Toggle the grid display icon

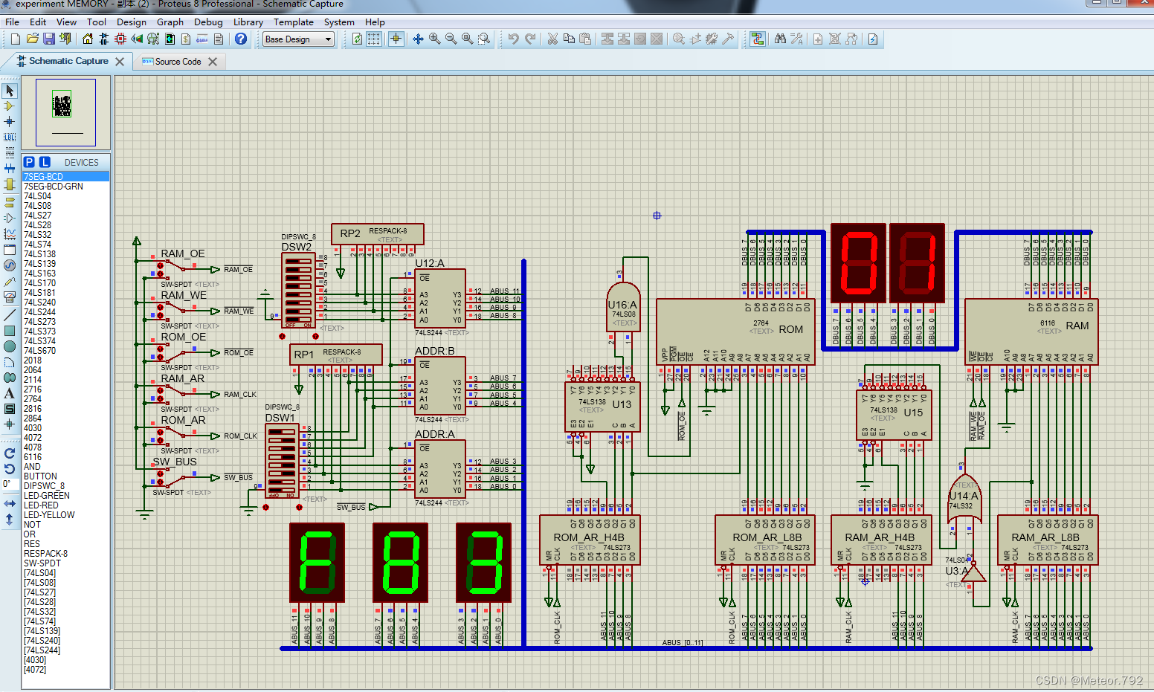(374, 39)
